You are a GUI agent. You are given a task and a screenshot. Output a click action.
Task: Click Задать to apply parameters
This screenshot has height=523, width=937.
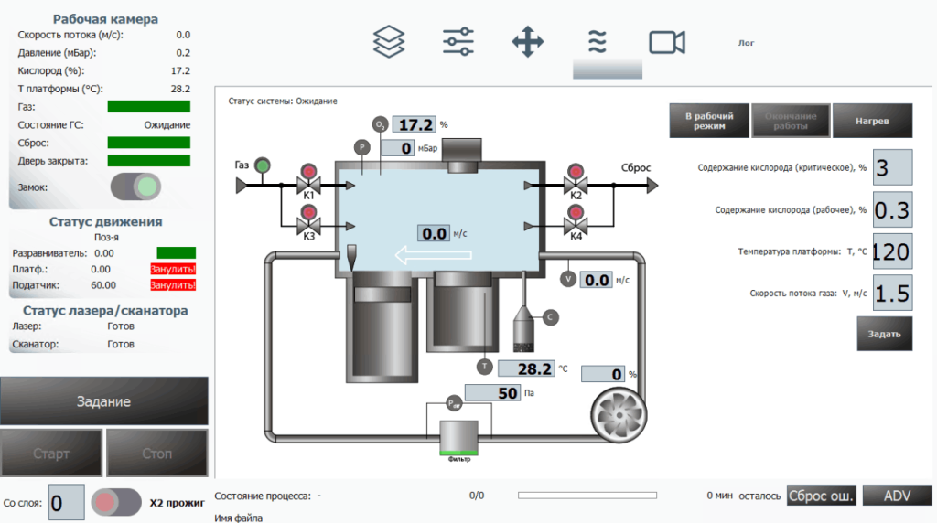tap(884, 334)
